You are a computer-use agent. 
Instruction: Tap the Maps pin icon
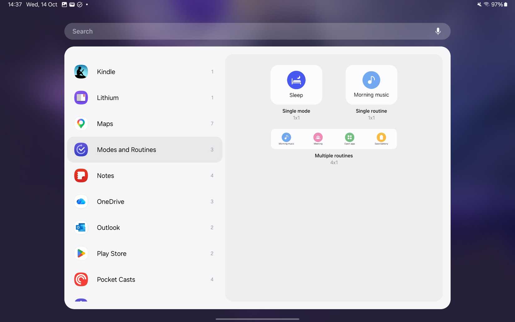81,124
